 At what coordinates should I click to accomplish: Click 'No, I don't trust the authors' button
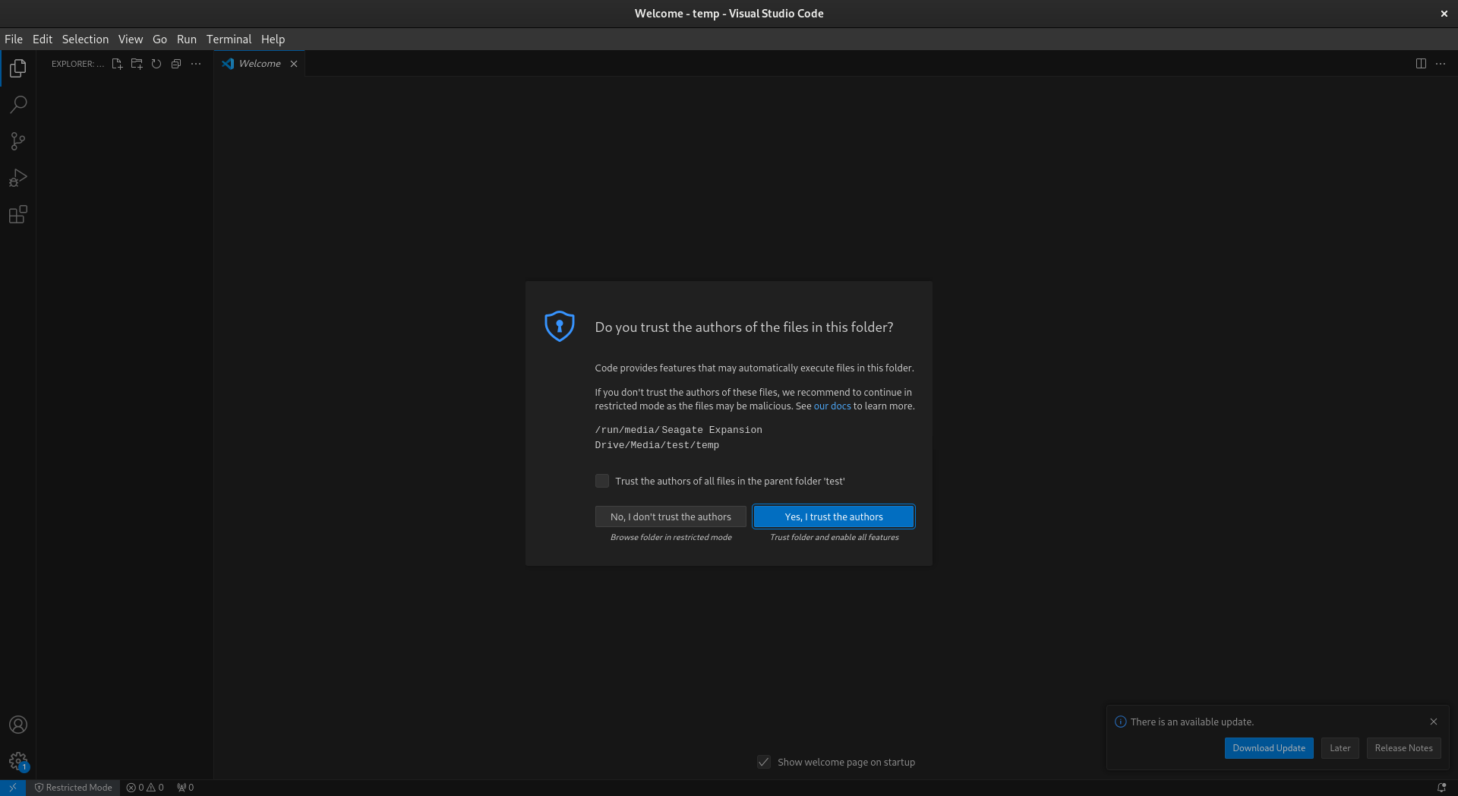tap(671, 516)
